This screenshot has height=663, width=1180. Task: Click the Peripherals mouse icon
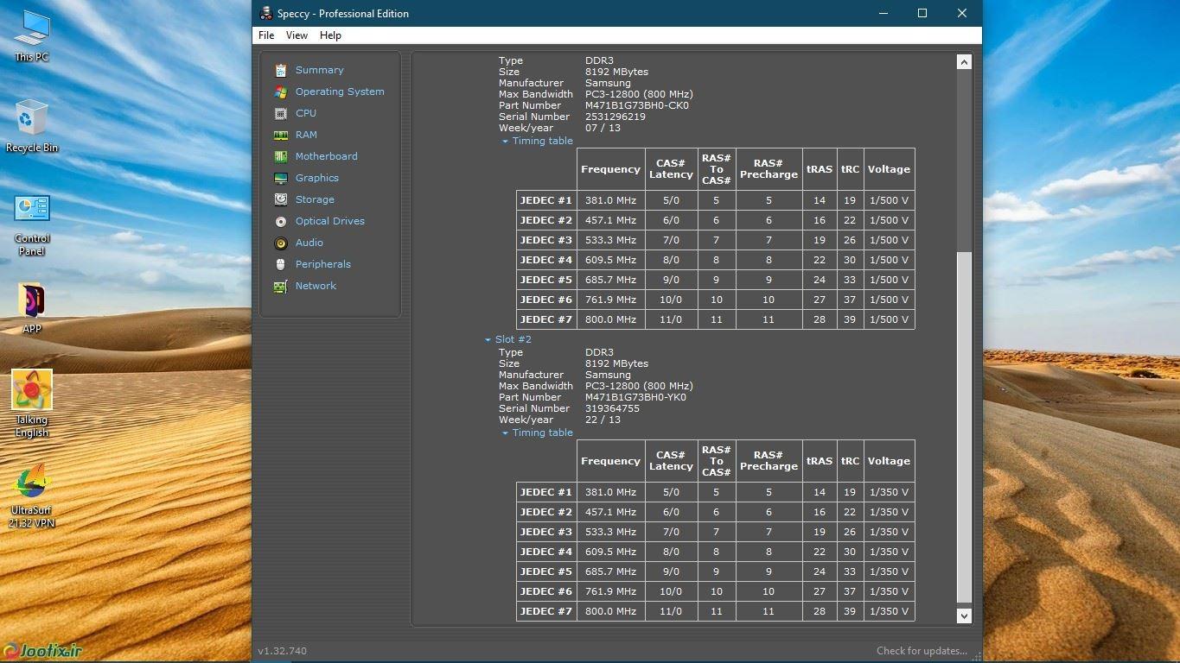coord(280,264)
